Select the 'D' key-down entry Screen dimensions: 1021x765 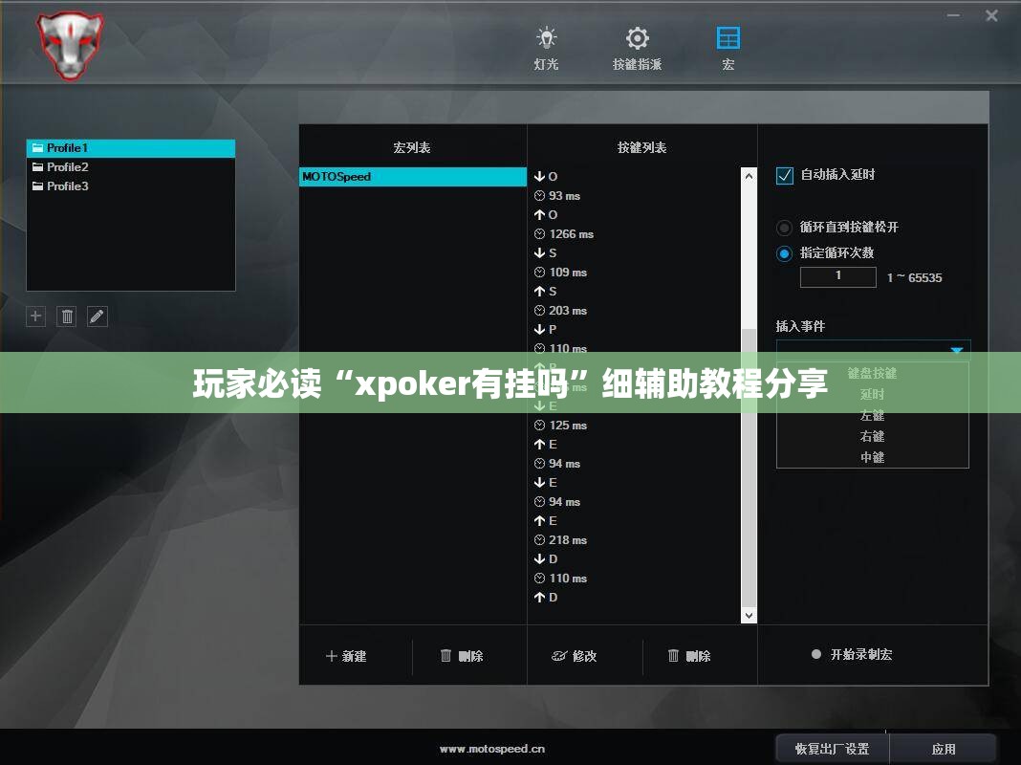pyautogui.click(x=546, y=559)
